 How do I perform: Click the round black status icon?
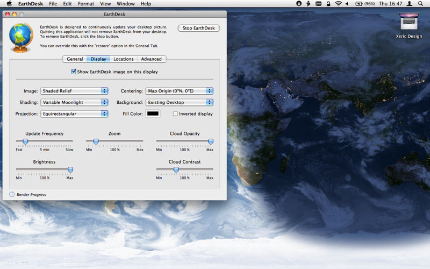coord(299,4)
